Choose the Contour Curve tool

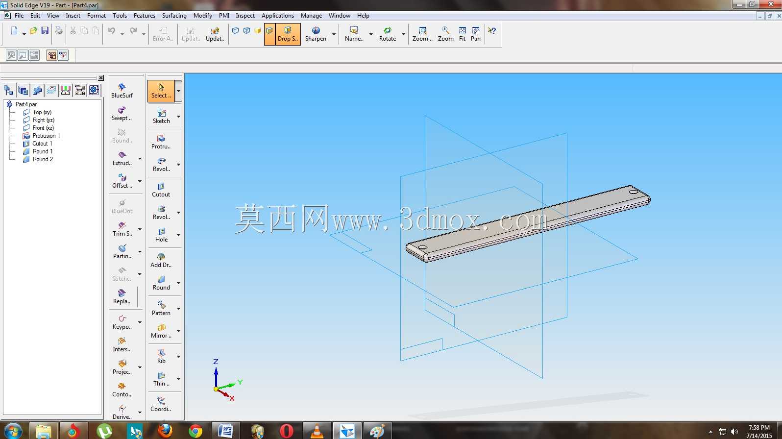(122, 390)
